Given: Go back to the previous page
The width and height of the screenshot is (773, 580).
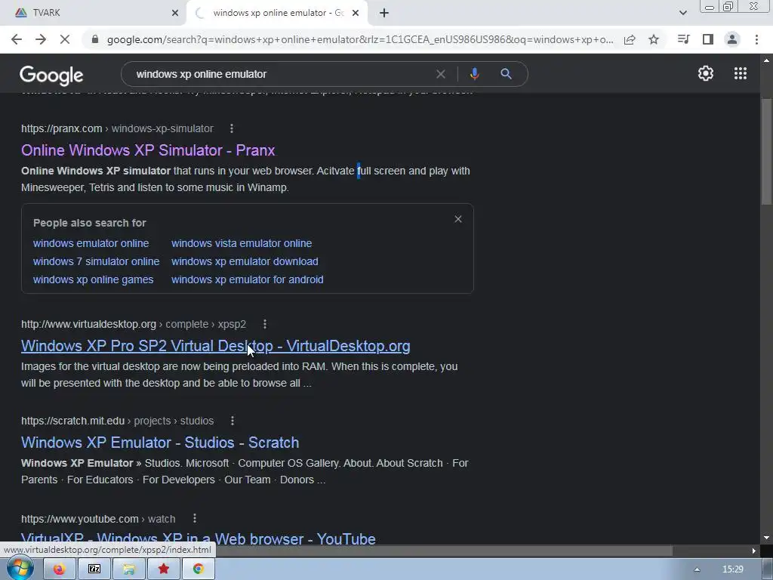Looking at the screenshot, I should 17,39.
